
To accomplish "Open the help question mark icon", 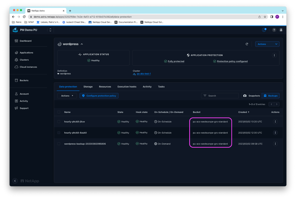I will click(x=274, y=30).
